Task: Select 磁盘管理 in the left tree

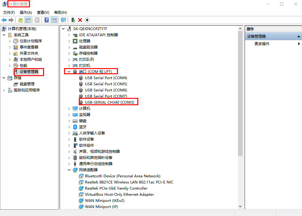Action: (x=27, y=84)
